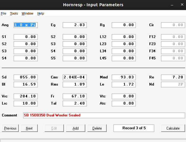
Task: Click the Nd label
Action: click(152, 84)
